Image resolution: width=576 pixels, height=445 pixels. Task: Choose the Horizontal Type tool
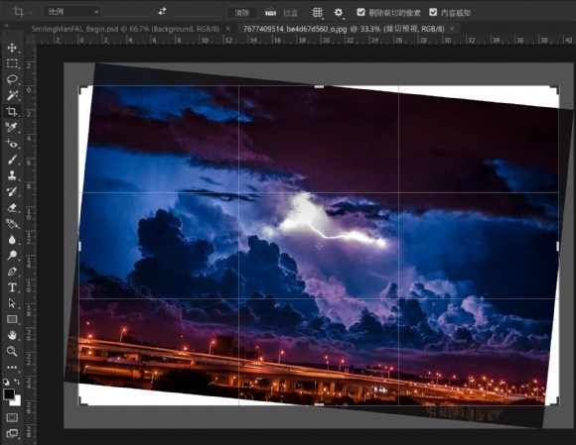click(12, 287)
